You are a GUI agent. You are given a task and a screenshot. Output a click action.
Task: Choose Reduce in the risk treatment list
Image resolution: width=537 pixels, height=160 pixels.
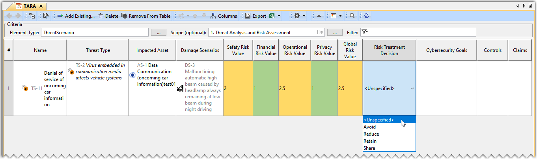[371, 134]
